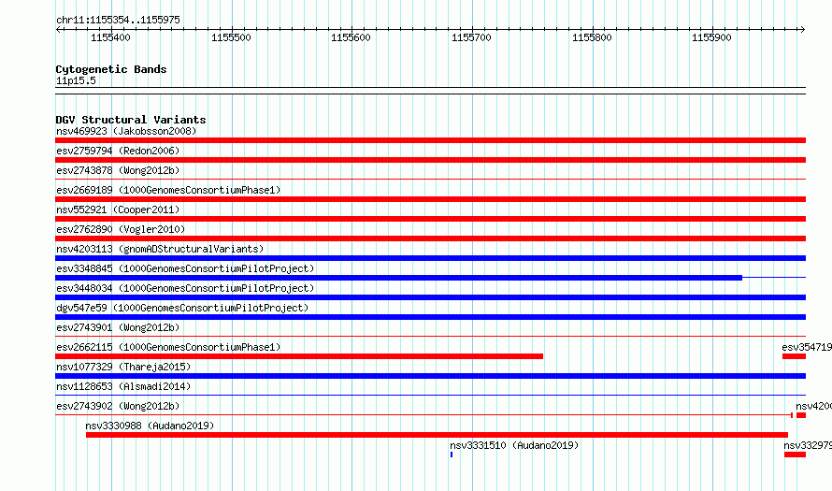This screenshot has height=491, width=832.
Task: Click the small blue nsv3331510 marker
Action: coord(452,455)
